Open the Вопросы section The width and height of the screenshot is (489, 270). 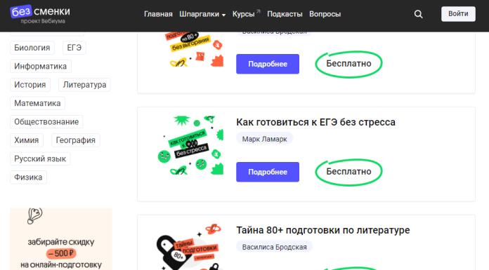tap(325, 14)
